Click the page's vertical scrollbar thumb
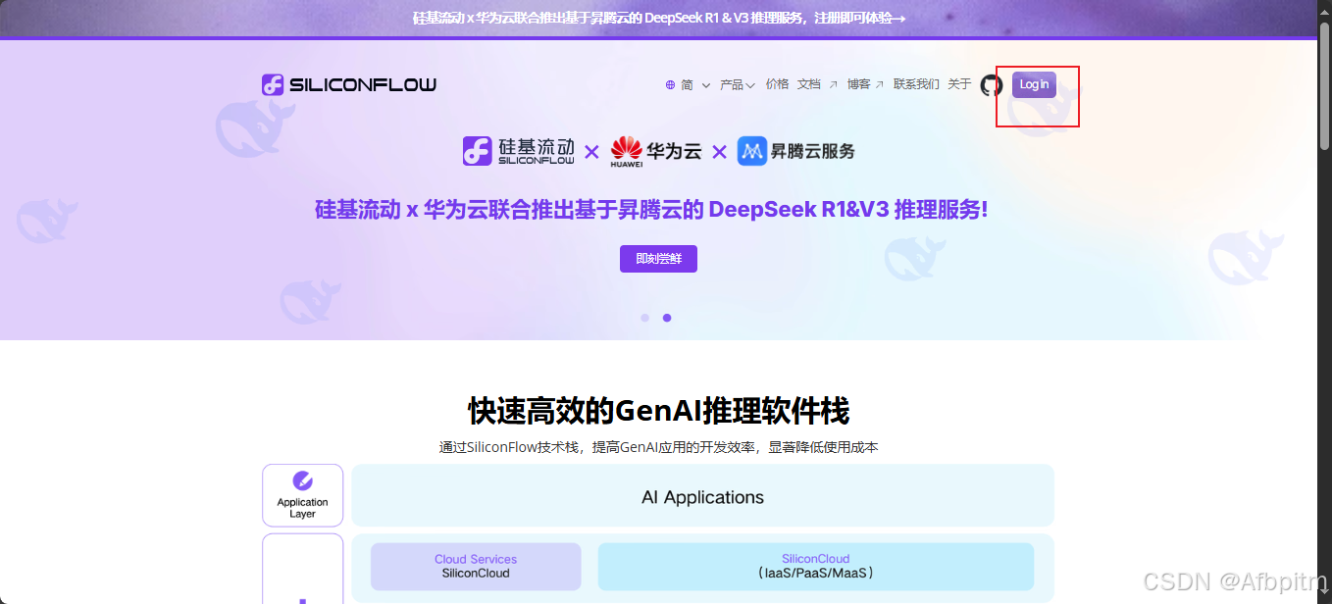Viewport: 1332px width, 604px height. click(x=1324, y=86)
